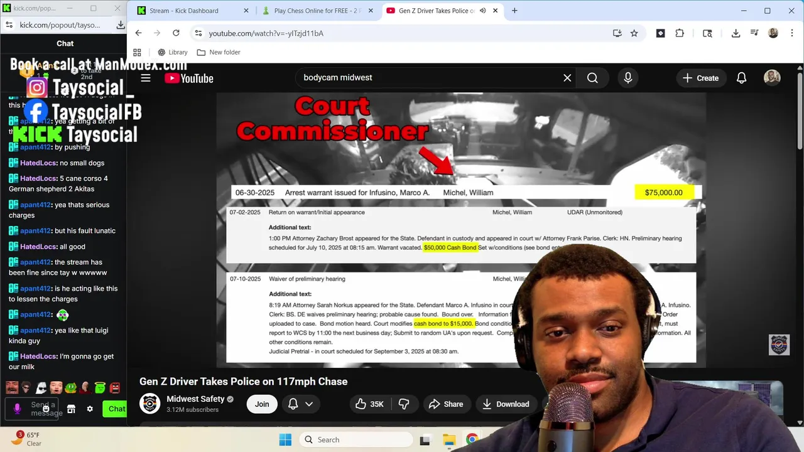Open Kick chat settings gear
The width and height of the screenshot is (804, 452).
(90, 409)
